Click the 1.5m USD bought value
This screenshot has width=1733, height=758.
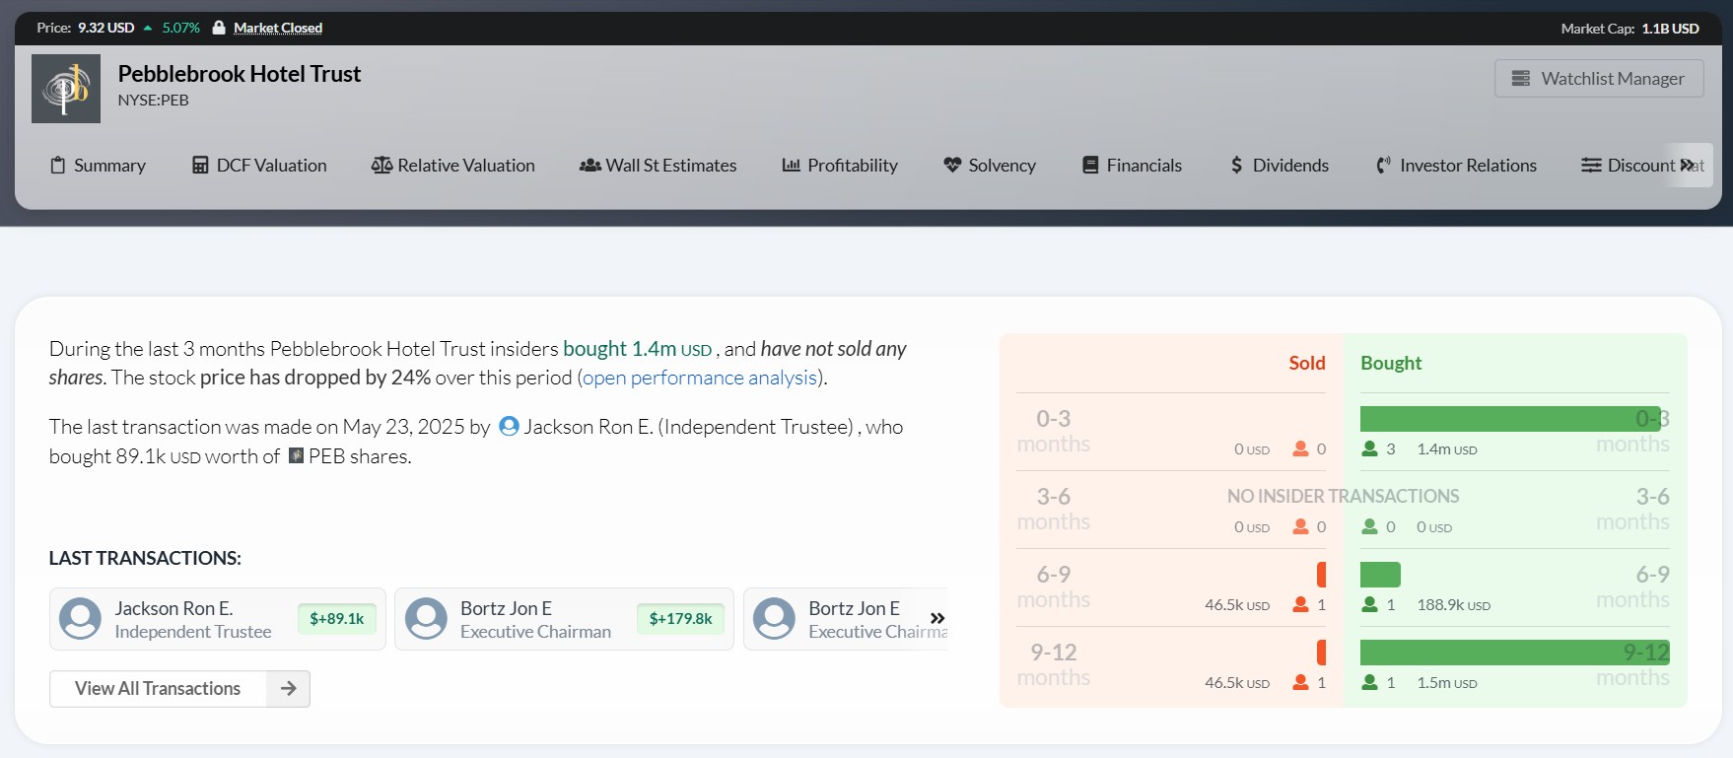(x=1447, y=683)
